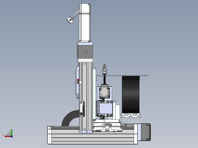Select the thin horizontal plate above the drum
The image size is (198, 148).
121,76
